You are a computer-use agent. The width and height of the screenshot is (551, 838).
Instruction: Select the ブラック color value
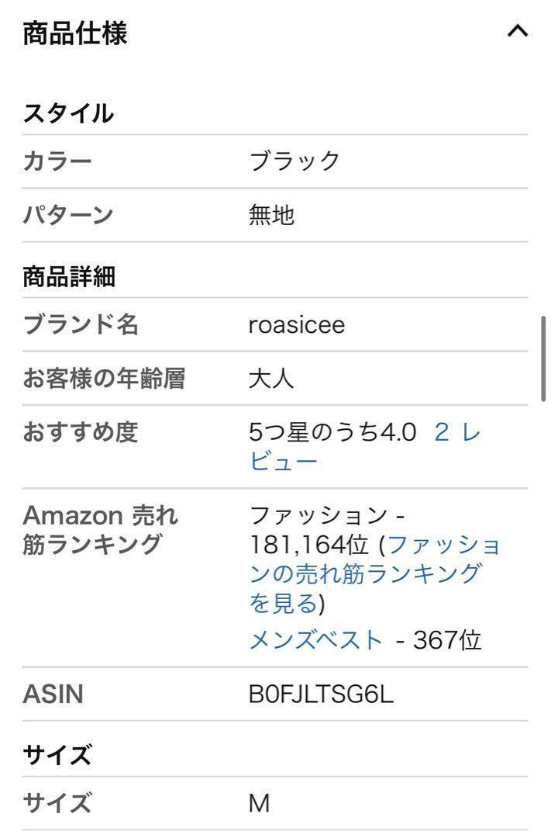[294, 161]
